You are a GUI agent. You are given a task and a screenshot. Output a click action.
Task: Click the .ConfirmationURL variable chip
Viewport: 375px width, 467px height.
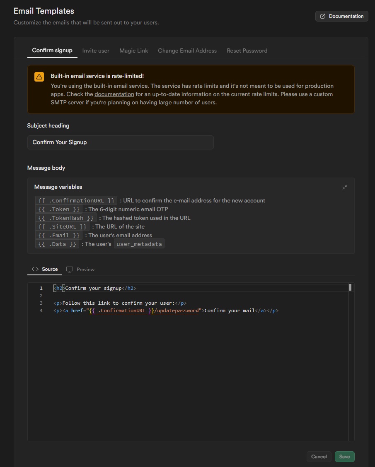(76, 201)
